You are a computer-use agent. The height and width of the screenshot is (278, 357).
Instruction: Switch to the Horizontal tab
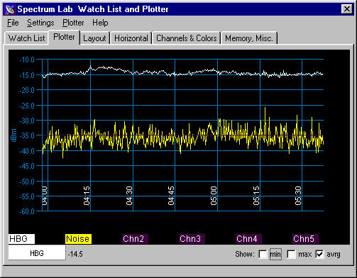tap(131, 38)
